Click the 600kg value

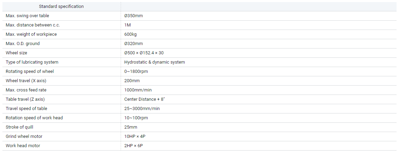pos(130,34)
